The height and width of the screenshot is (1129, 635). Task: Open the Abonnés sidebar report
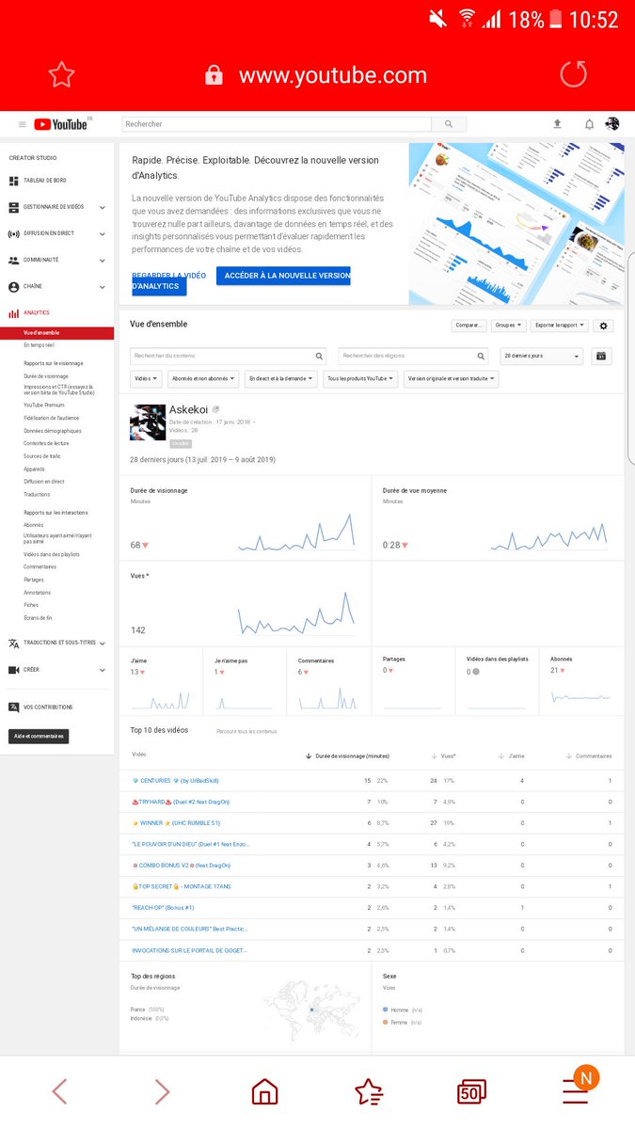pyautogui.click(x=34, y=525)
